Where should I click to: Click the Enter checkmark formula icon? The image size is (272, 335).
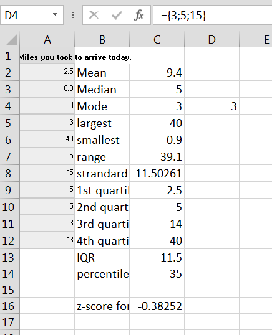(x=117, y=16)
